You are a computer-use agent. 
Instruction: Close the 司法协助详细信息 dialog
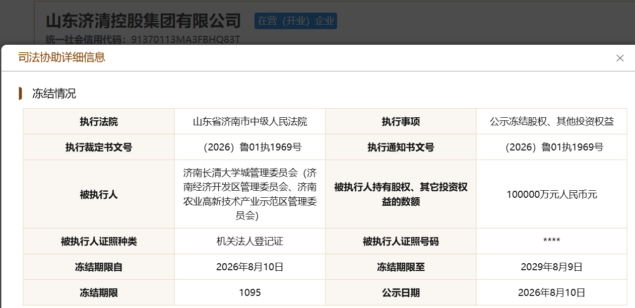(x=620, y=58)
